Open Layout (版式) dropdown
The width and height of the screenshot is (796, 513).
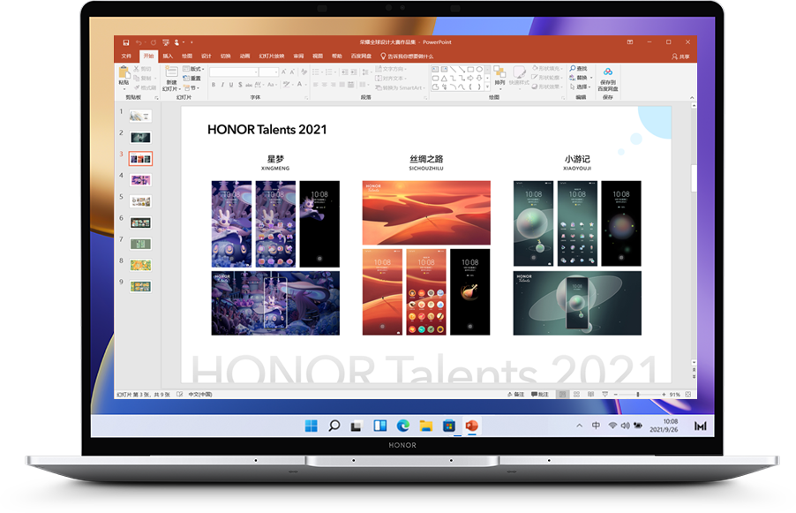[193, 69]
